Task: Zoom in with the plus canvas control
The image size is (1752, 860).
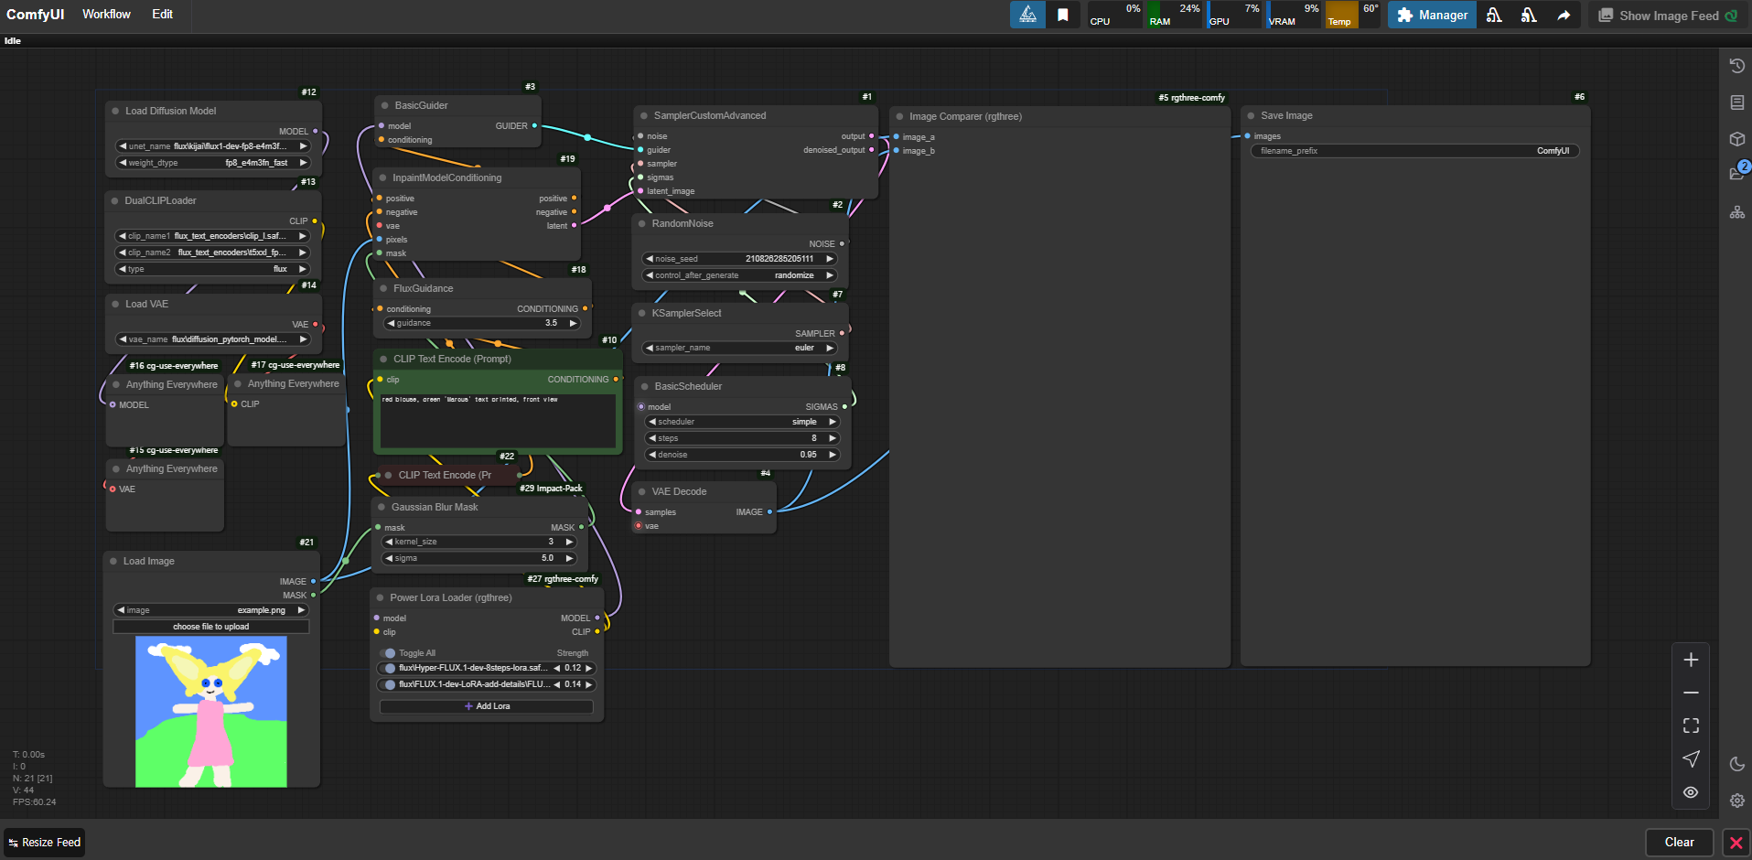Action: coord(1691,660)
